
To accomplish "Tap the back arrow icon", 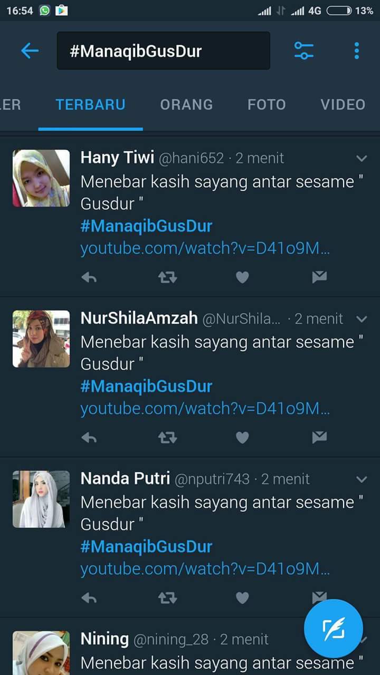I will [30, 51].
